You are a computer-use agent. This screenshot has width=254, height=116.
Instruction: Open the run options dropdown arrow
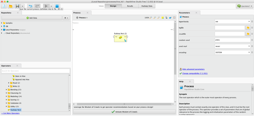coord(51,6)
